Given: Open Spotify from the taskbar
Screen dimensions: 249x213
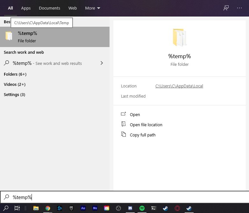Looking at the screenshot, I should (x=142, y=208).
